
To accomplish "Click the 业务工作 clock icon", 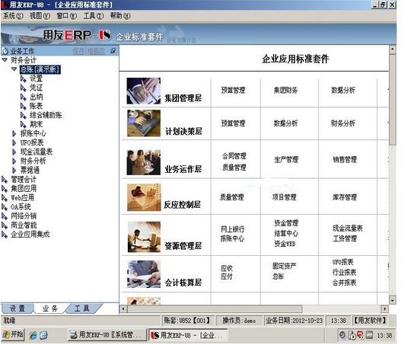I will point(5,51).
